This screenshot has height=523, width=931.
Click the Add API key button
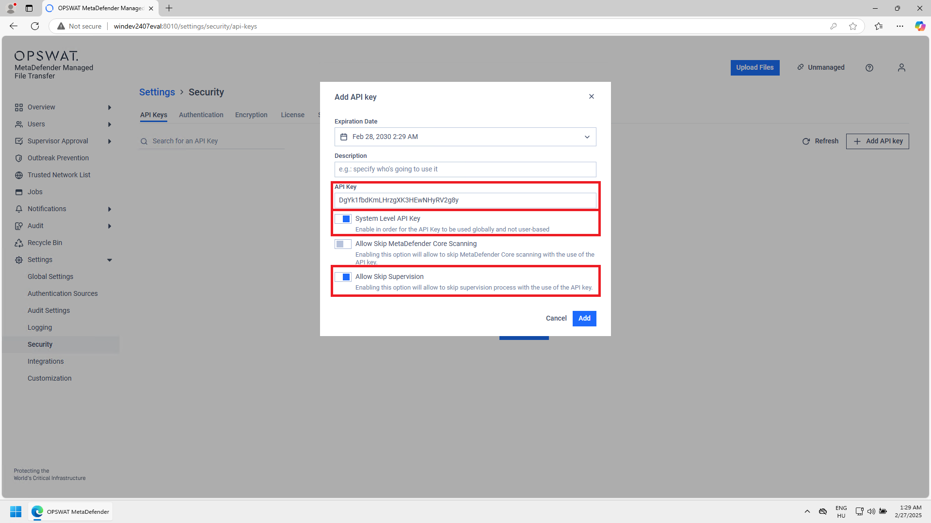[x=878, y=141]
